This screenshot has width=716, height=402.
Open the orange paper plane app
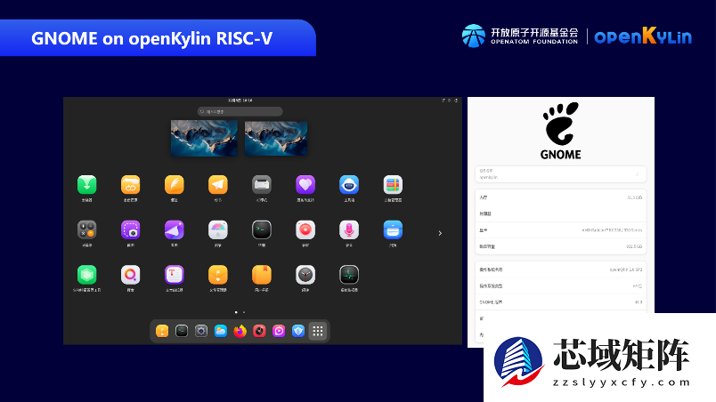click(x=218, y=185)
